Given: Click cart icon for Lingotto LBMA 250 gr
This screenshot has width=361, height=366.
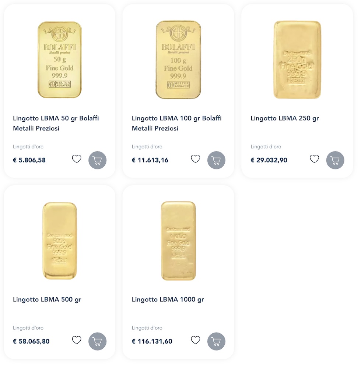Looking at the screenshot, I should 335,160.
